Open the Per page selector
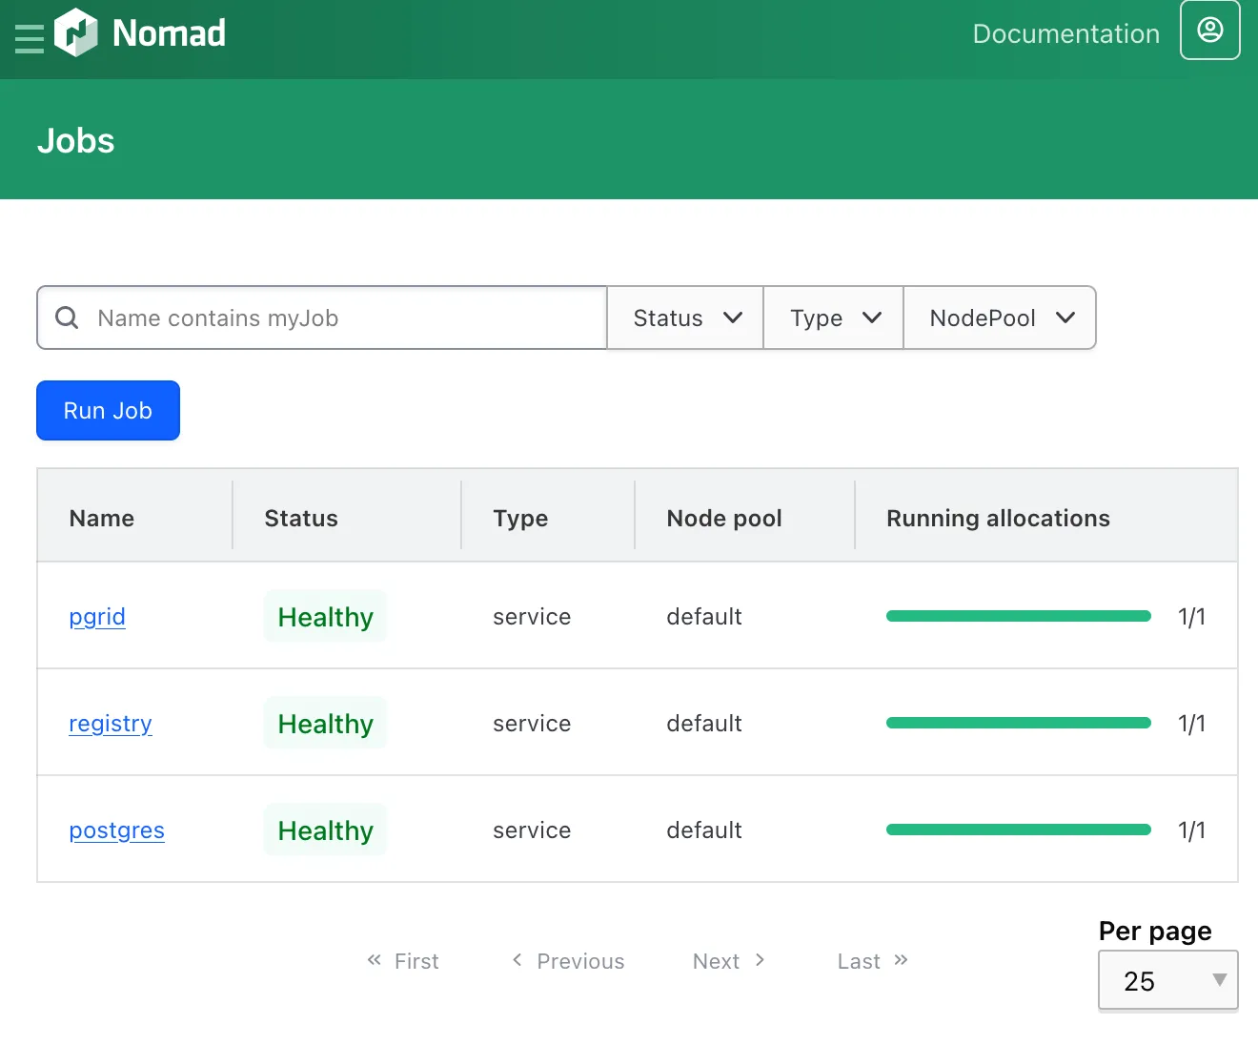The width and height of the screenshot is (1258, 1045). (1167, 980)
